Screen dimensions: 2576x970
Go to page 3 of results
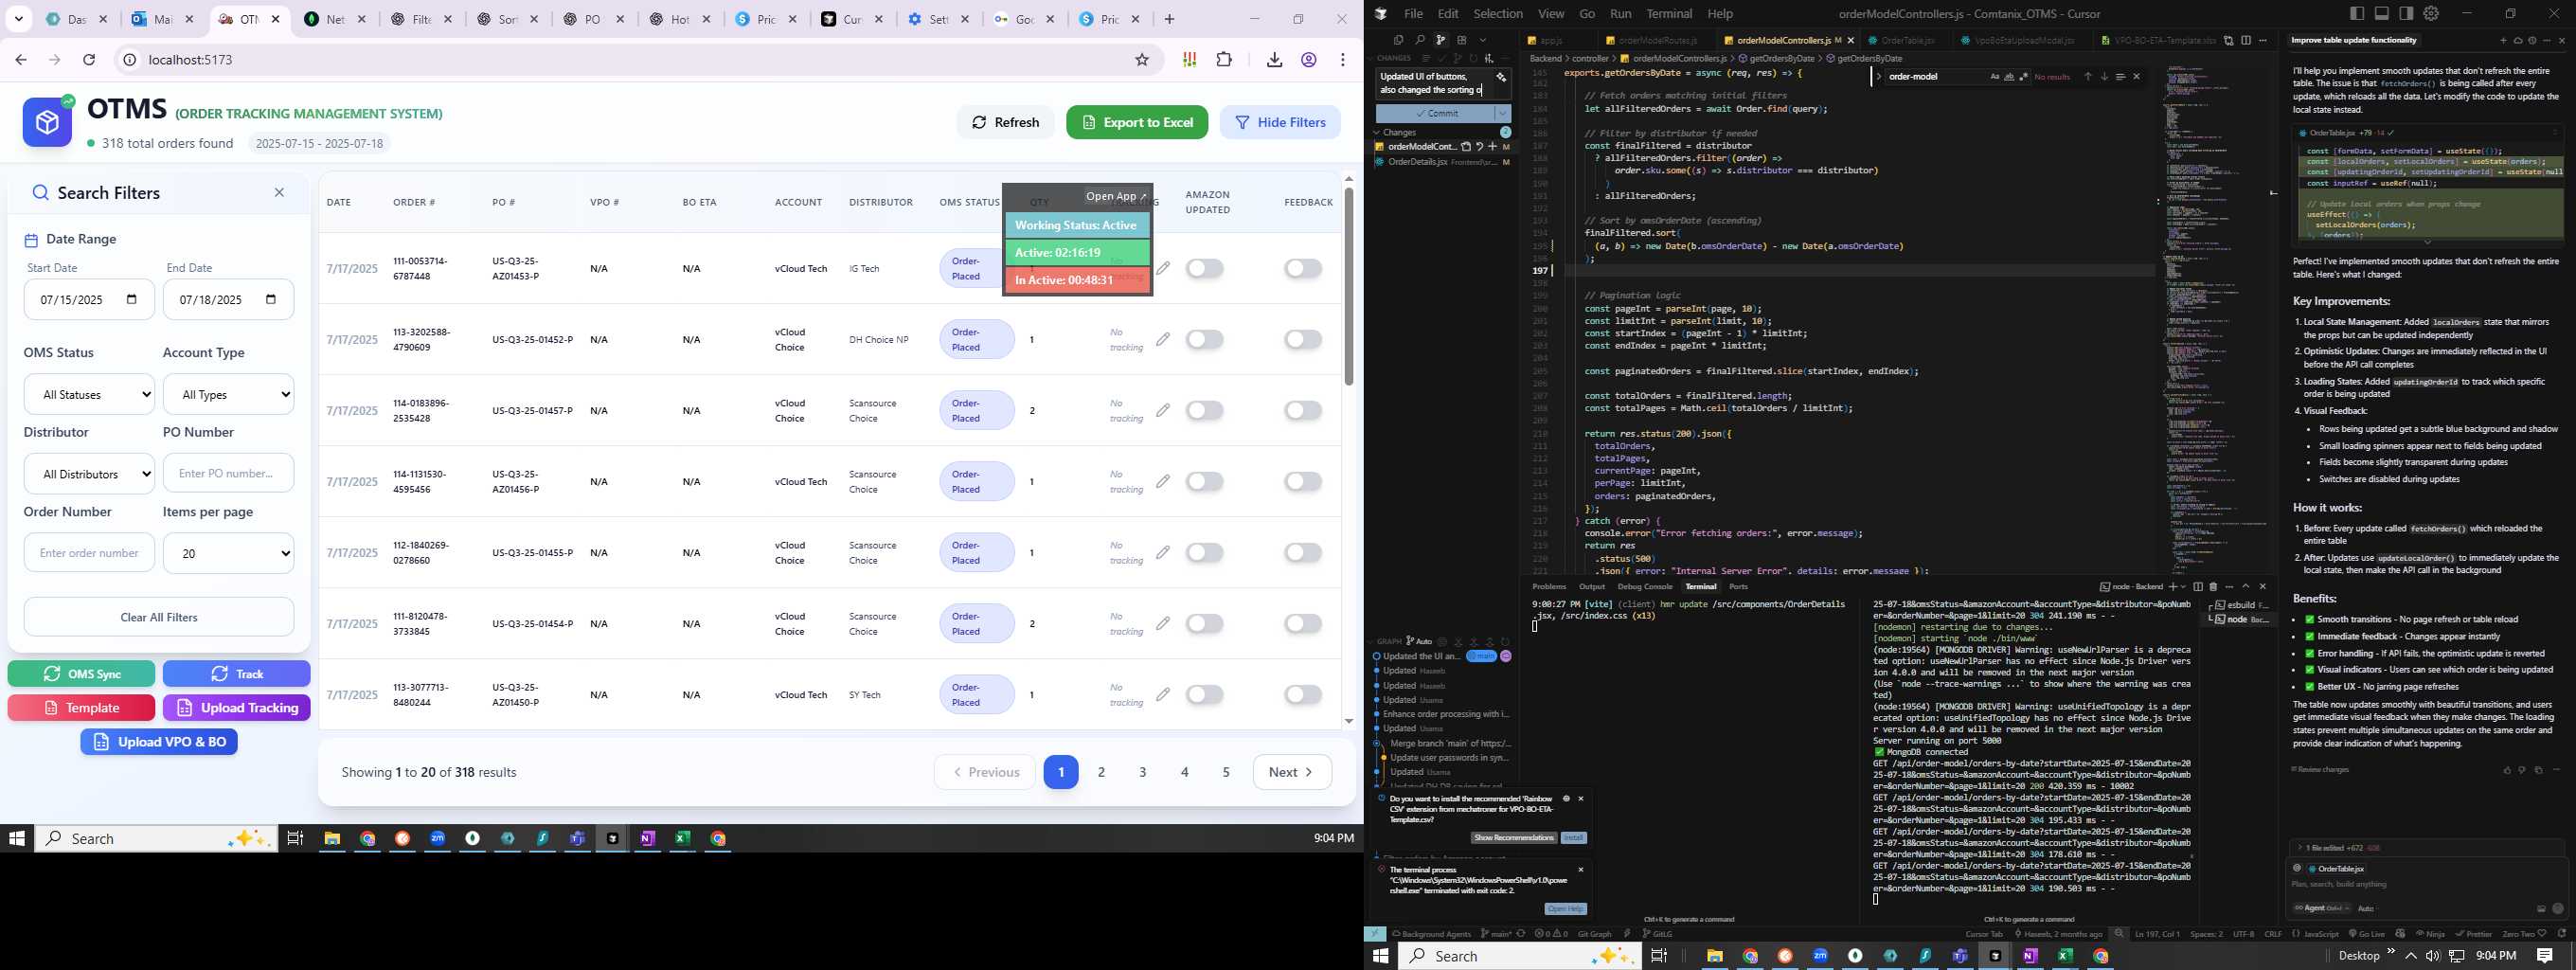click(1143, 772)
